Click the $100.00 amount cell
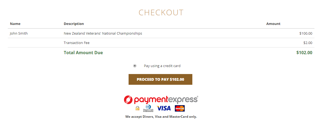The image size is (322, 125). [x=306, y=34]
